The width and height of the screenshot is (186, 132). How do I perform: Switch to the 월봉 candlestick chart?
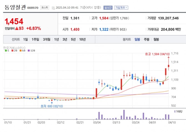[x=156, y=39]
